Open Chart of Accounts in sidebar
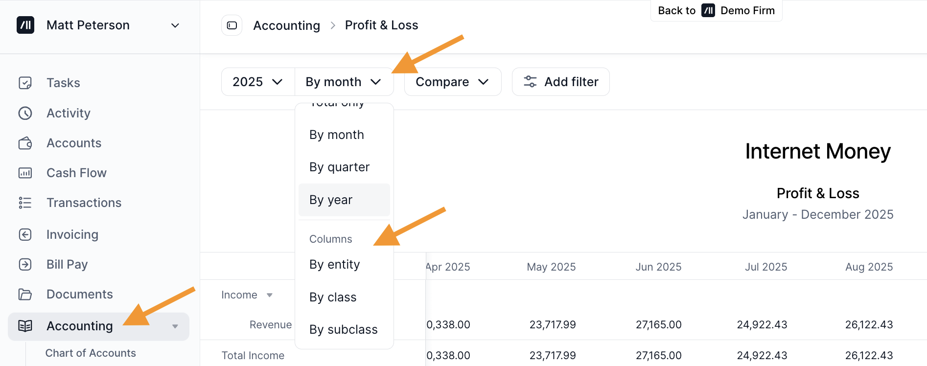927x366 pixels. click(x=91, y=353)
